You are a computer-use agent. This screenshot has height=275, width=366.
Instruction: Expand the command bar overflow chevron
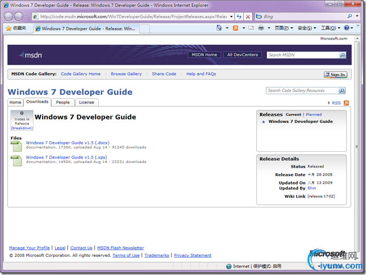[358, 25]
